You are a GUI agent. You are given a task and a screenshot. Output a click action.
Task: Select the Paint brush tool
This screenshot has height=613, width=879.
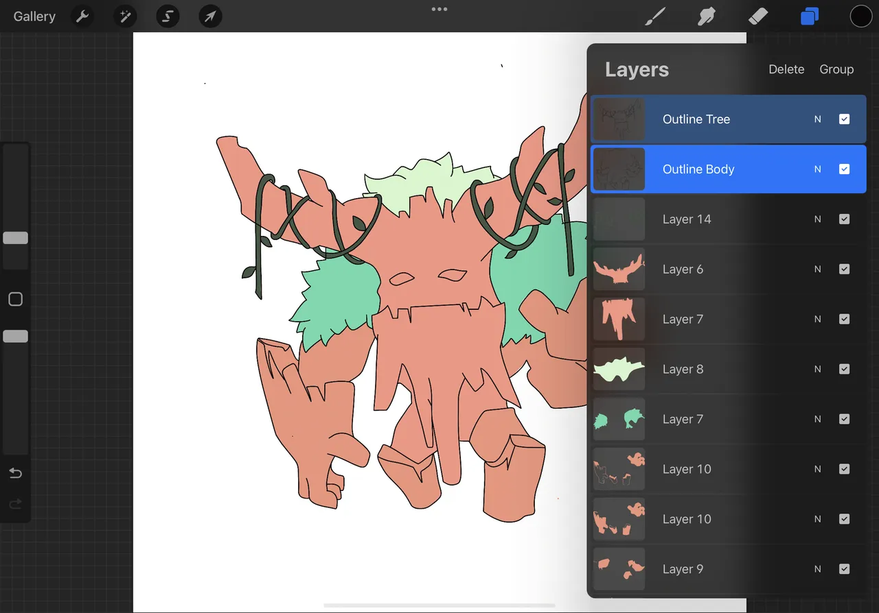[656, 16]
